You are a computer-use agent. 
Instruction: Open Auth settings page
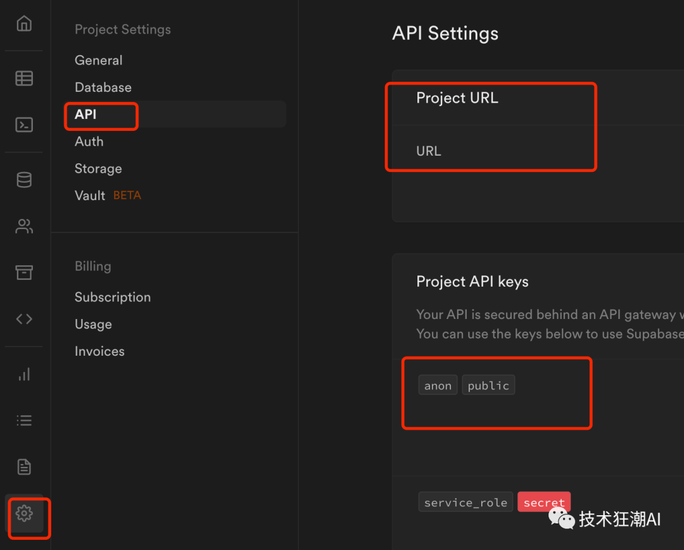click(89, 142)
